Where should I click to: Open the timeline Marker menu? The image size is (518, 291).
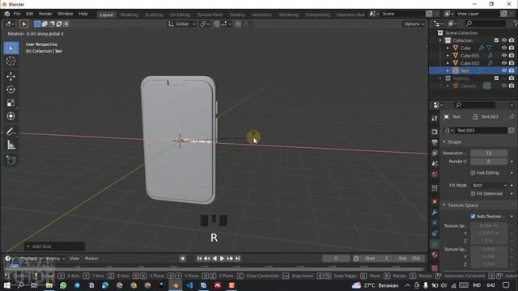(x=91, y=259)
